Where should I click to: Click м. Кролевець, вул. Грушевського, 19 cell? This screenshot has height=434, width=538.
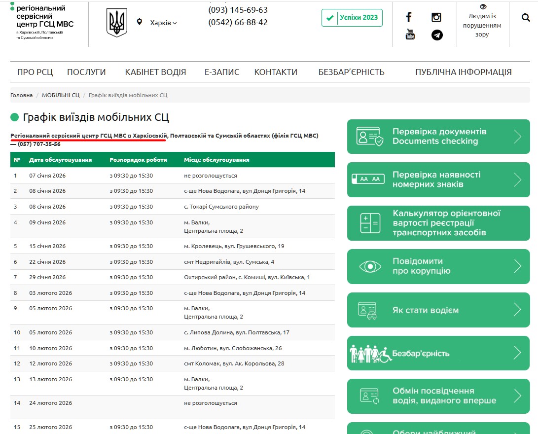pyautogui.click(x=234, y=246)
